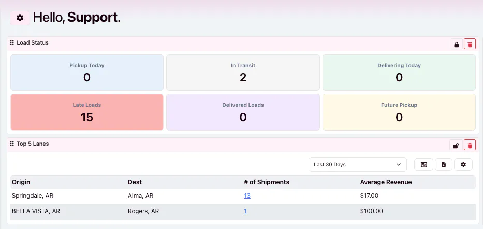This screenshot has width=483, height=229.
Task: Open the Pickup Today card
Action: click(x=87, y=73)
